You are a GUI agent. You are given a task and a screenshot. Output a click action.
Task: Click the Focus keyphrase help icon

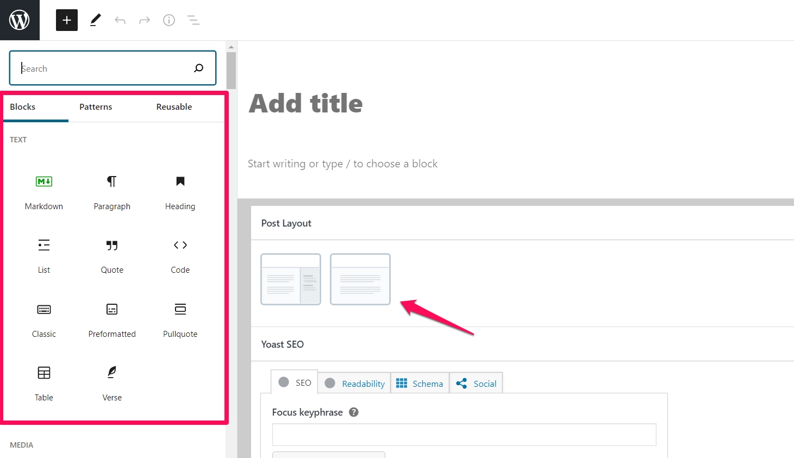[x=353, y=412]
